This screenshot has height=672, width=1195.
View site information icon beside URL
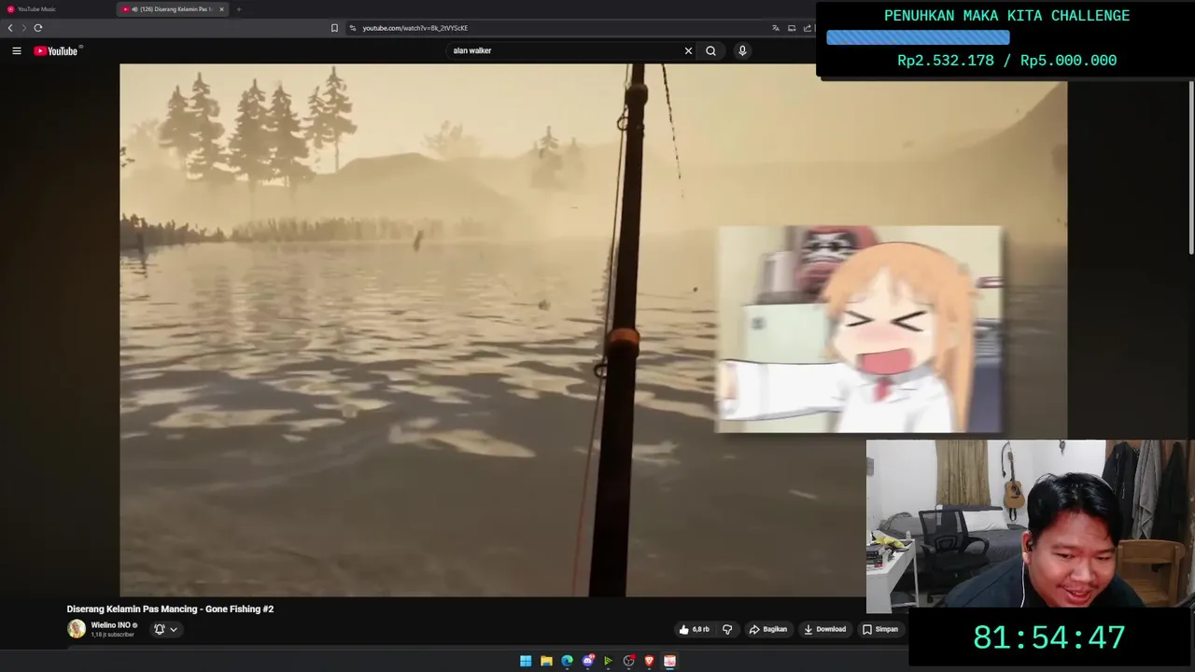click(353, 28)
